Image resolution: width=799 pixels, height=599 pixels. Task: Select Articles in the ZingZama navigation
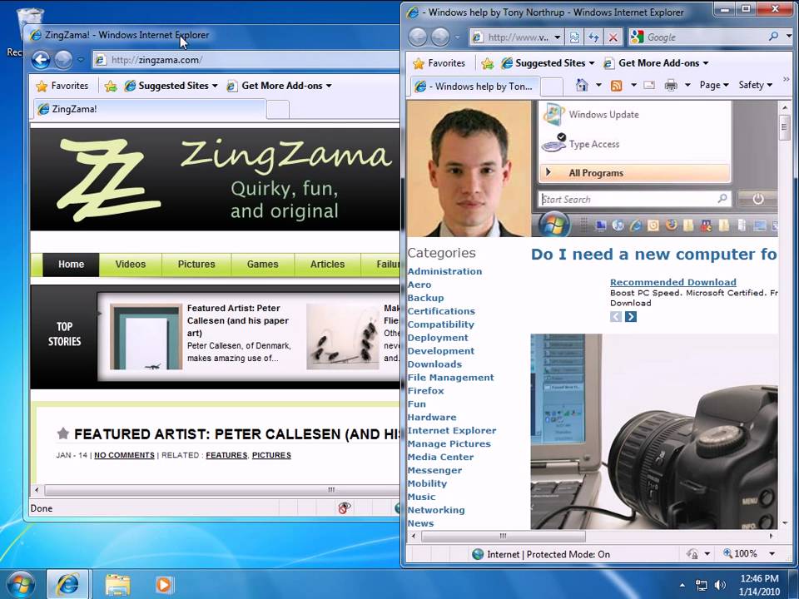pos(327,265)
